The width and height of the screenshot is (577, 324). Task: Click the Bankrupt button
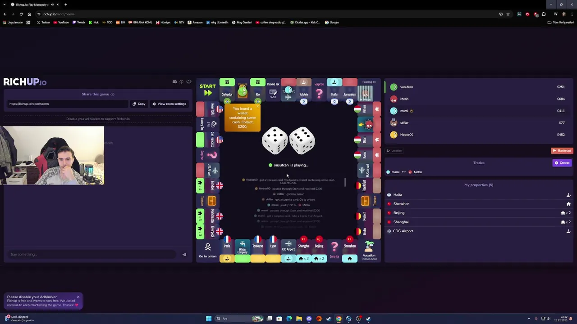point(562,151)
